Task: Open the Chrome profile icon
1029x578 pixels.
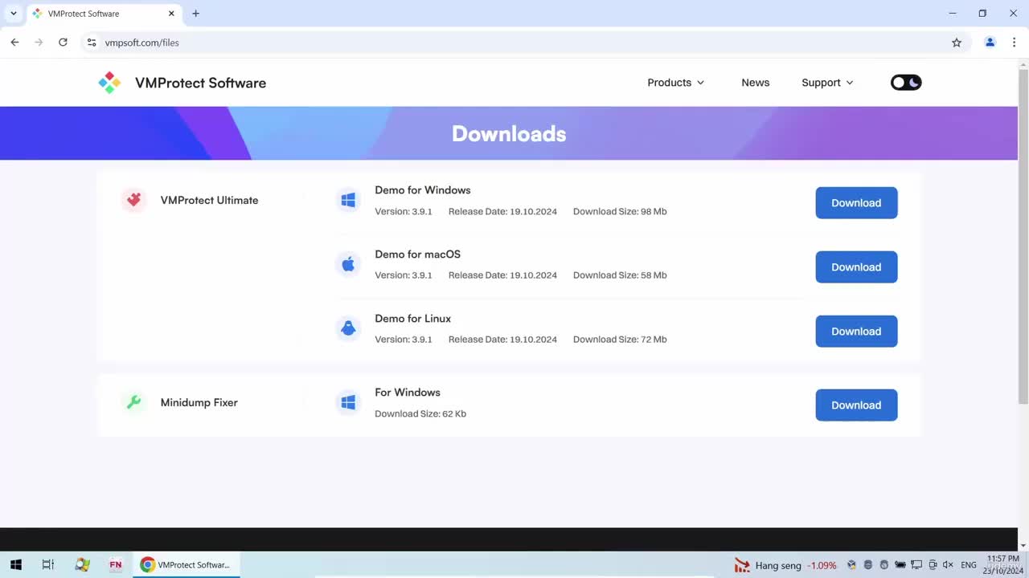Action: coord(990,43)
